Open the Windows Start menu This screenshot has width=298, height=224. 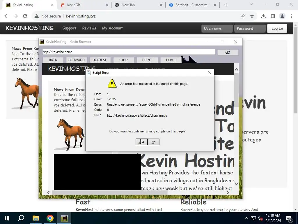[7, 218]
